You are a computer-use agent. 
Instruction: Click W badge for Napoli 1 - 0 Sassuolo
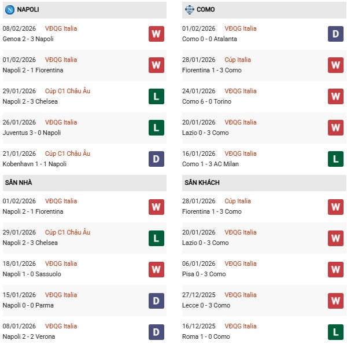156,269
